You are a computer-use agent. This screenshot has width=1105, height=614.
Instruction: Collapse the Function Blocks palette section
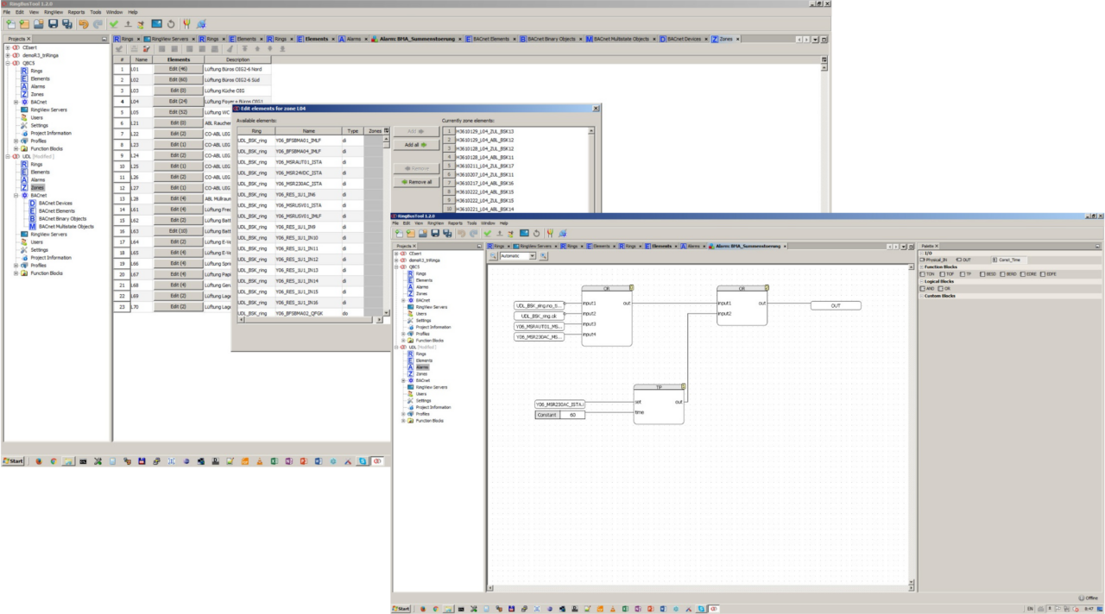(921, 266)
